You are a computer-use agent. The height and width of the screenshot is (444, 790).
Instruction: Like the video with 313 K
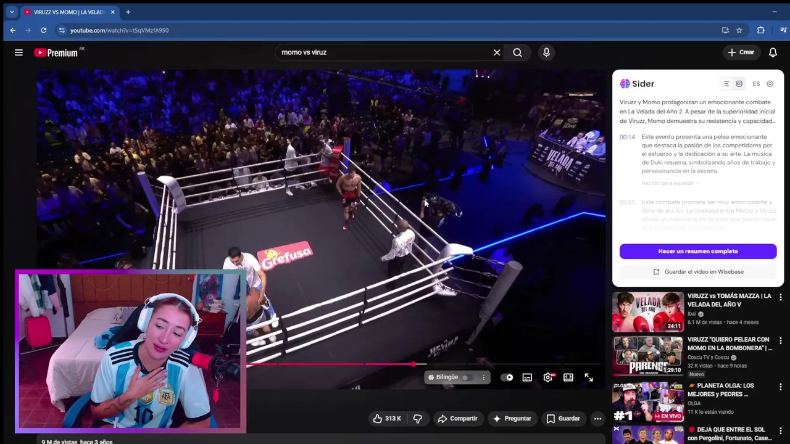(386, 419)
